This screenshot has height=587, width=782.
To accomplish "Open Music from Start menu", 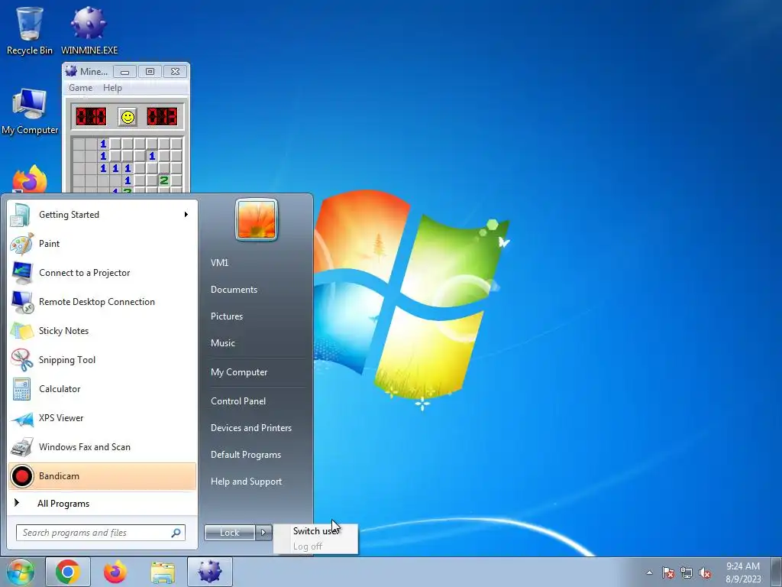I will (x=223, y=343).
